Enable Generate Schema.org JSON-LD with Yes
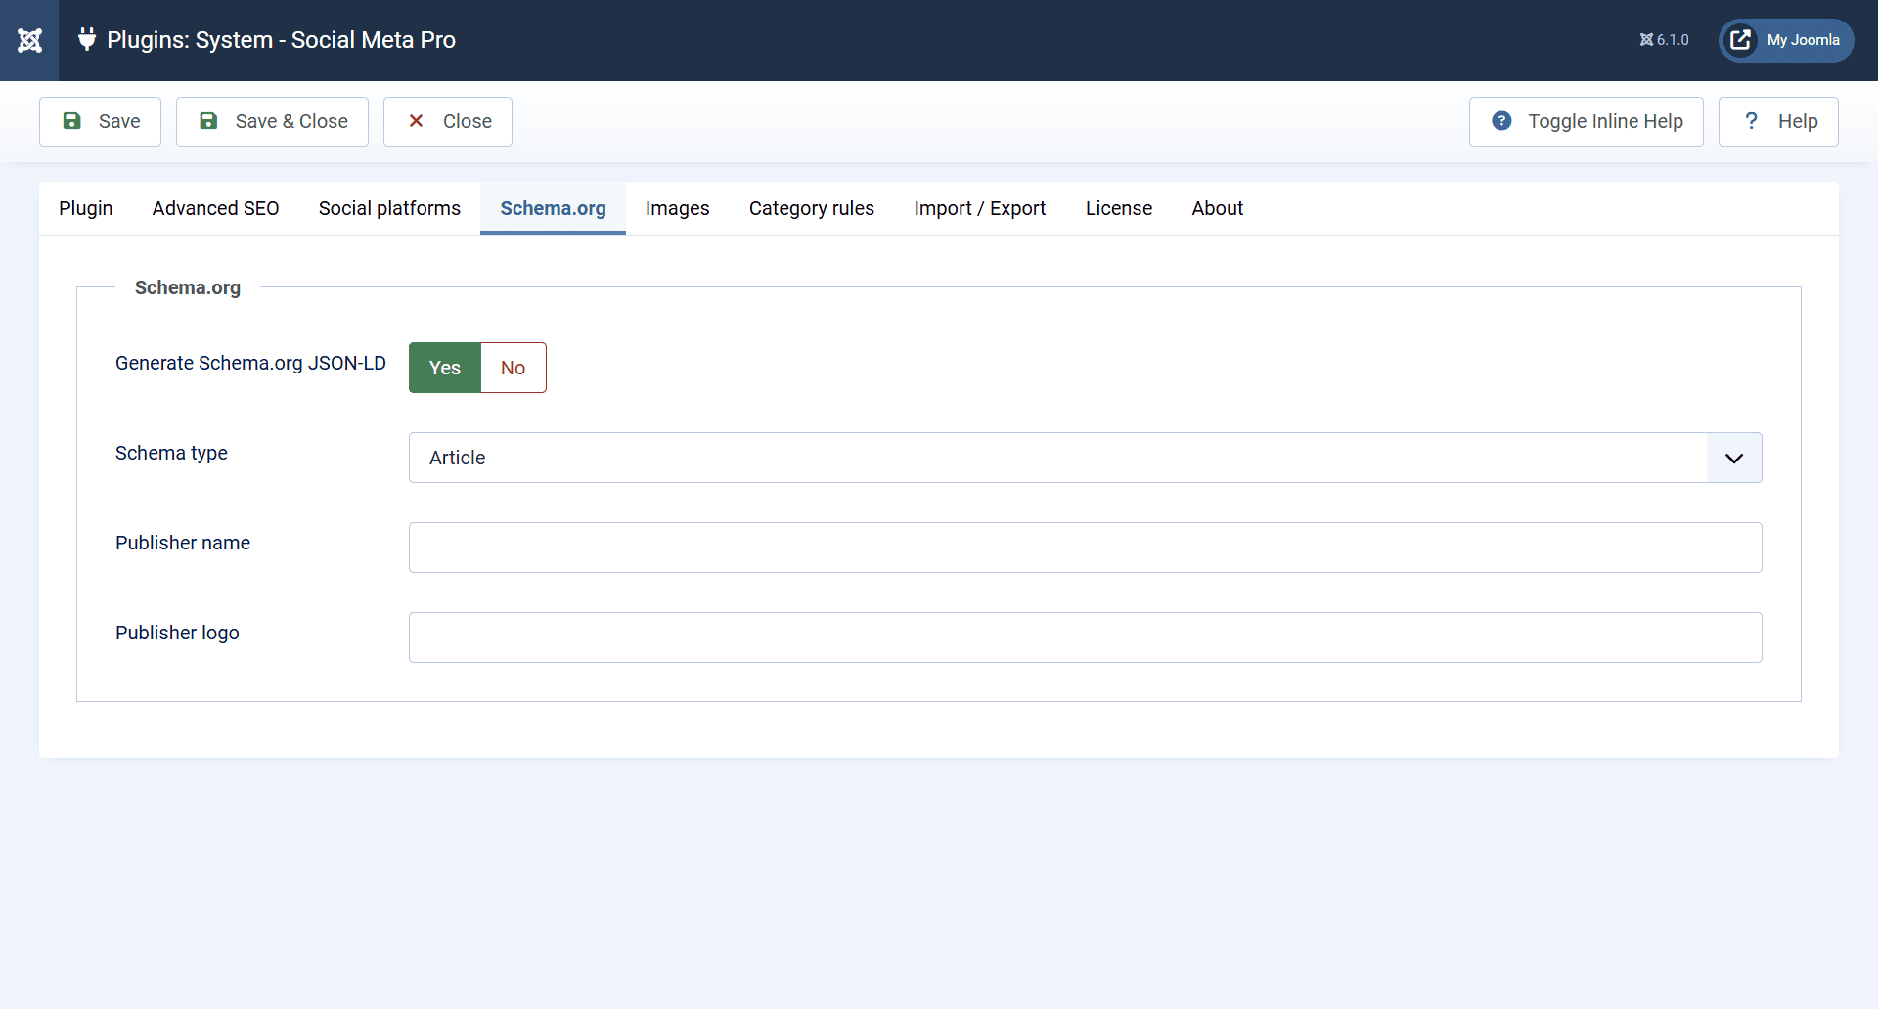 444,368
